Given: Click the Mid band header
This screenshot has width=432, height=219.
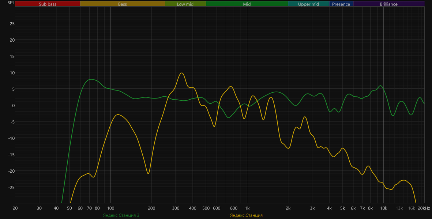Looking at the screenshot, I should pos(247,4).
